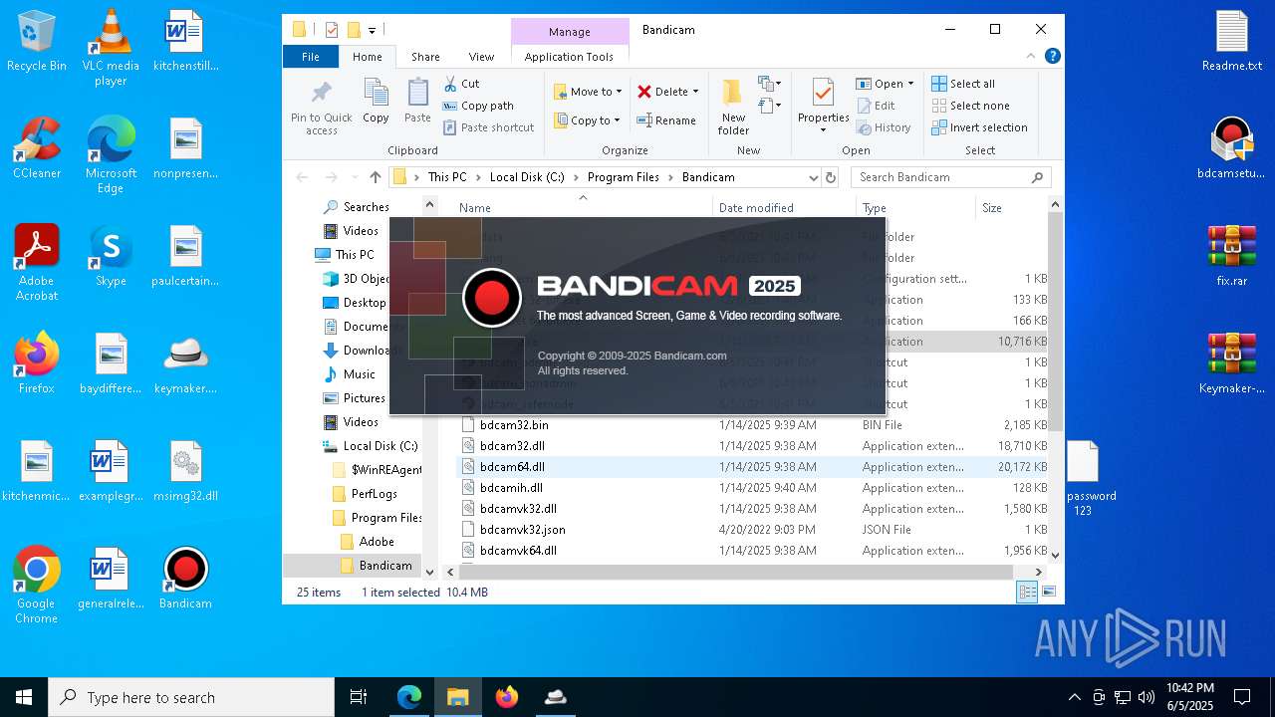
Task: Click Cut in the Clipboard group
Action: point(462,84)
